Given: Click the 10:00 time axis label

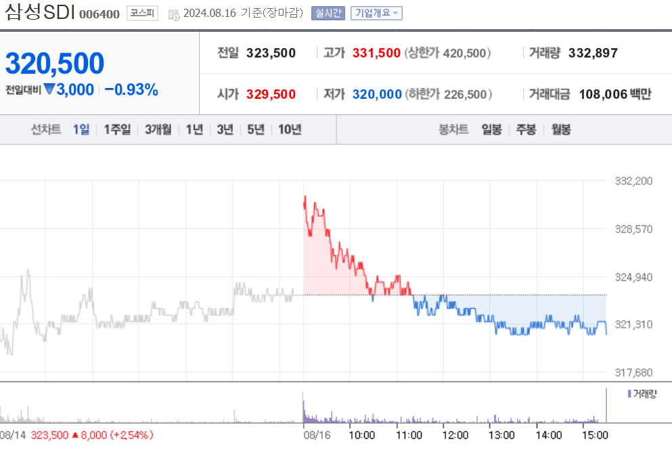Looking at the screenshot, I should tap(361, 435).
